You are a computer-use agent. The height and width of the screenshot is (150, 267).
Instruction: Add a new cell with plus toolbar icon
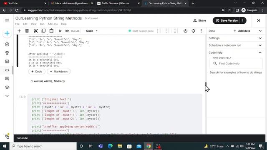coord(19,31)
